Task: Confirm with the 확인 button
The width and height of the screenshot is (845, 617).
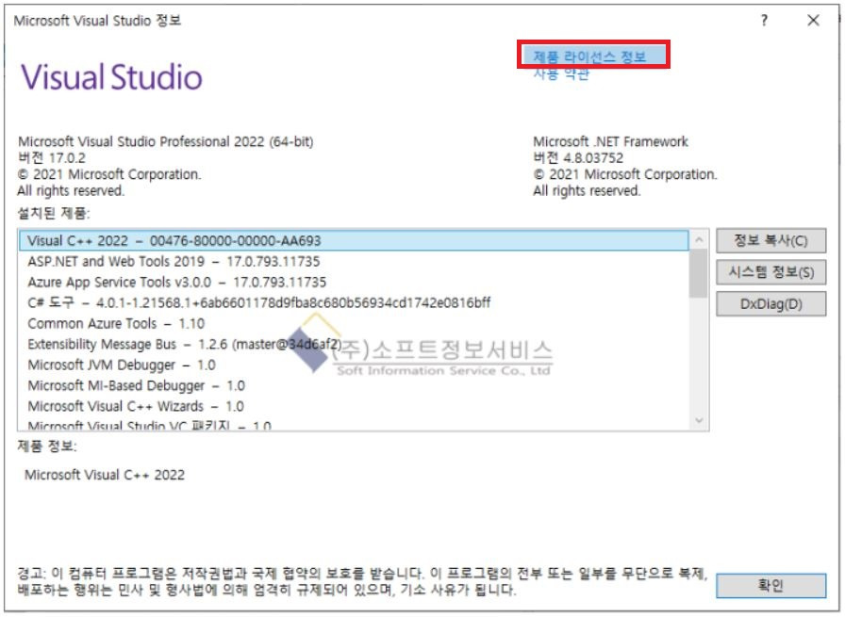Action: tap(770, 585)
